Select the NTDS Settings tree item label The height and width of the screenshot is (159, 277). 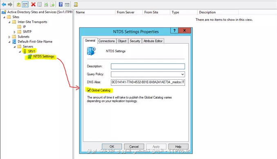(44, 56)
